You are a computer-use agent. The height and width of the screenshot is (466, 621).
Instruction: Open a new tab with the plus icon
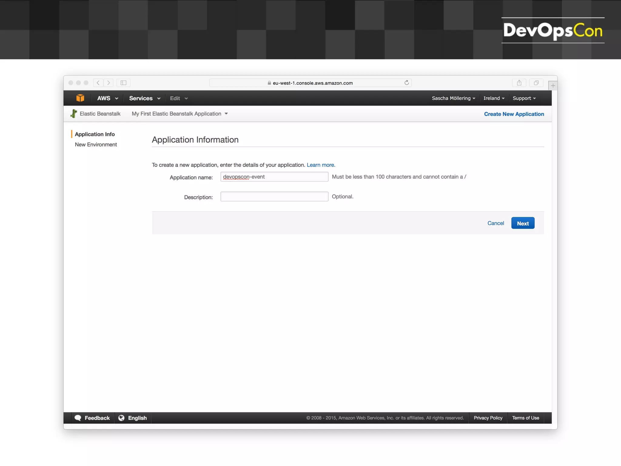[553, 86]
